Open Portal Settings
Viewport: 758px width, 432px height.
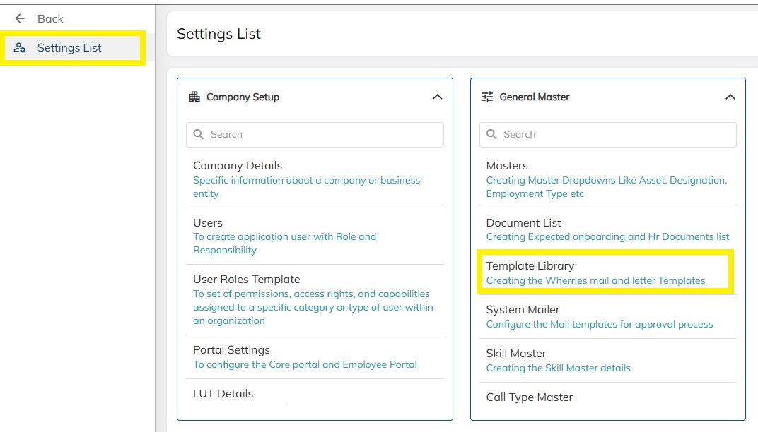click(231, 350)
